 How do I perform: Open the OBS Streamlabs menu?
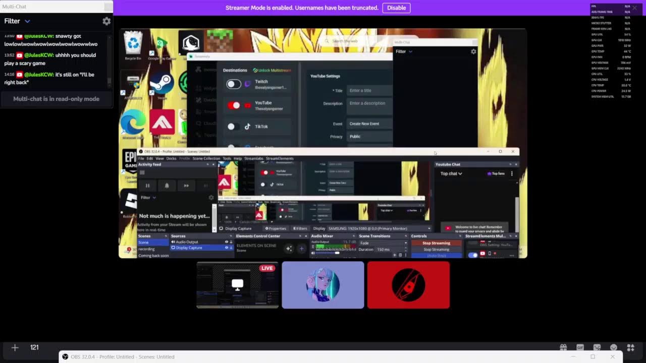pos(254,158)
